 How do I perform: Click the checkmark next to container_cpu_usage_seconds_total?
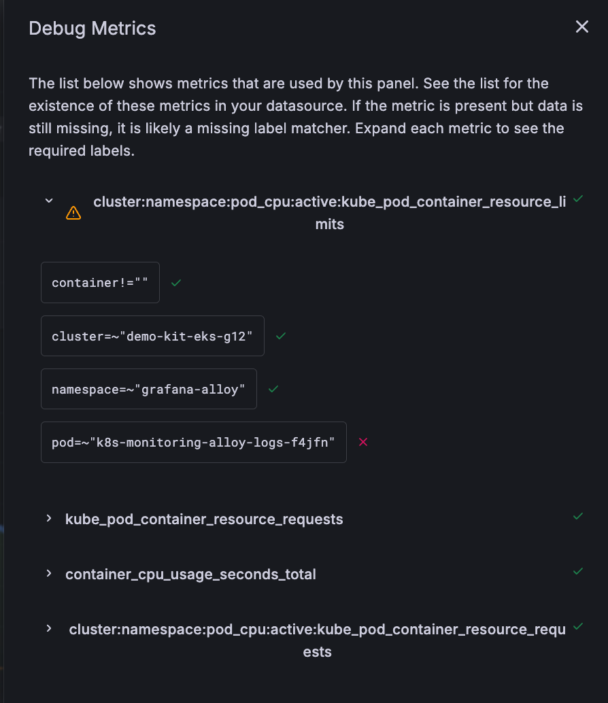pos(578,571)
